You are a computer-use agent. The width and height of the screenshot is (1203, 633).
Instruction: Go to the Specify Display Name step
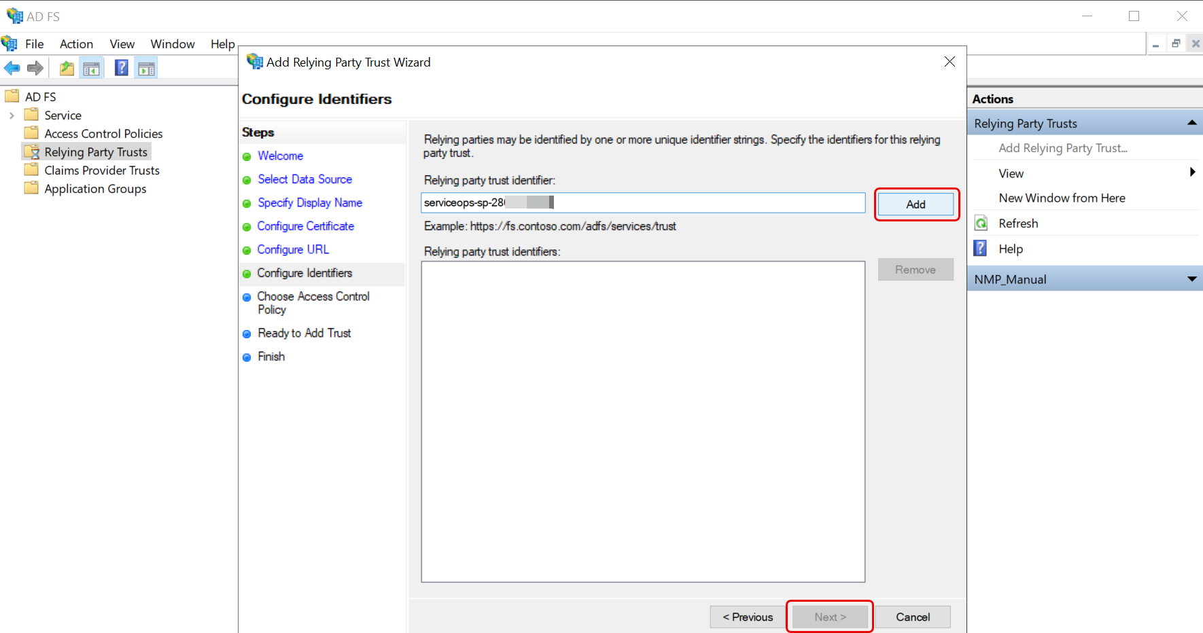pyautogui.click(x=310, y=202)
